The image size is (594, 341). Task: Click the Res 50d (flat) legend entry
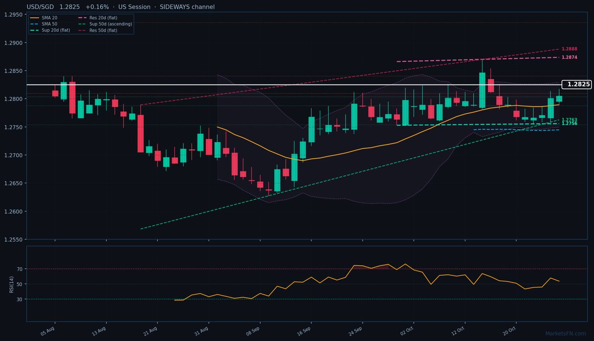(x=98, y=30)
